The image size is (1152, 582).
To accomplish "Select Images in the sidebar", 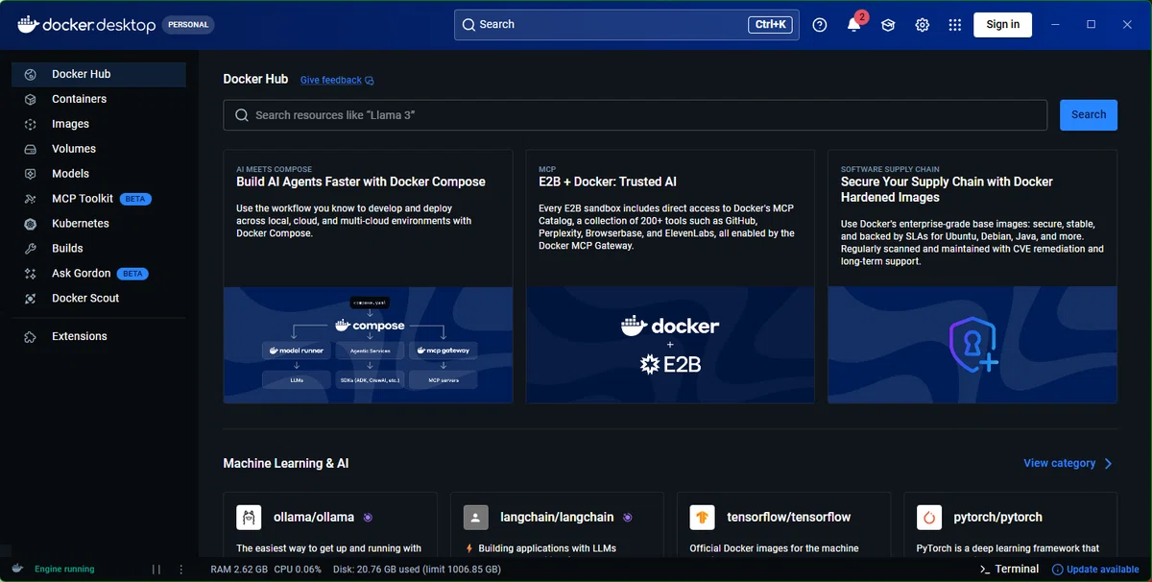I will pos(98,124).
